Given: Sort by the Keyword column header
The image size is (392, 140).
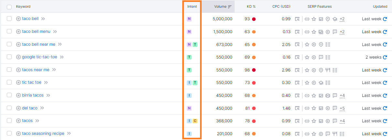Looking at the screenshot, I should click(23, 6).
